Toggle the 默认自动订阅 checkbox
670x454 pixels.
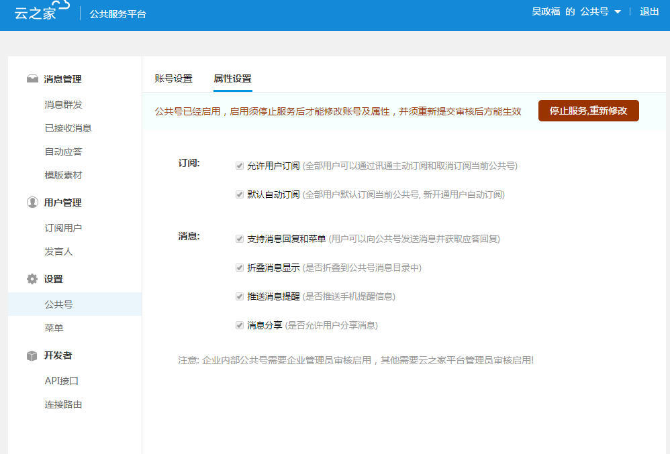pos(240,195)
